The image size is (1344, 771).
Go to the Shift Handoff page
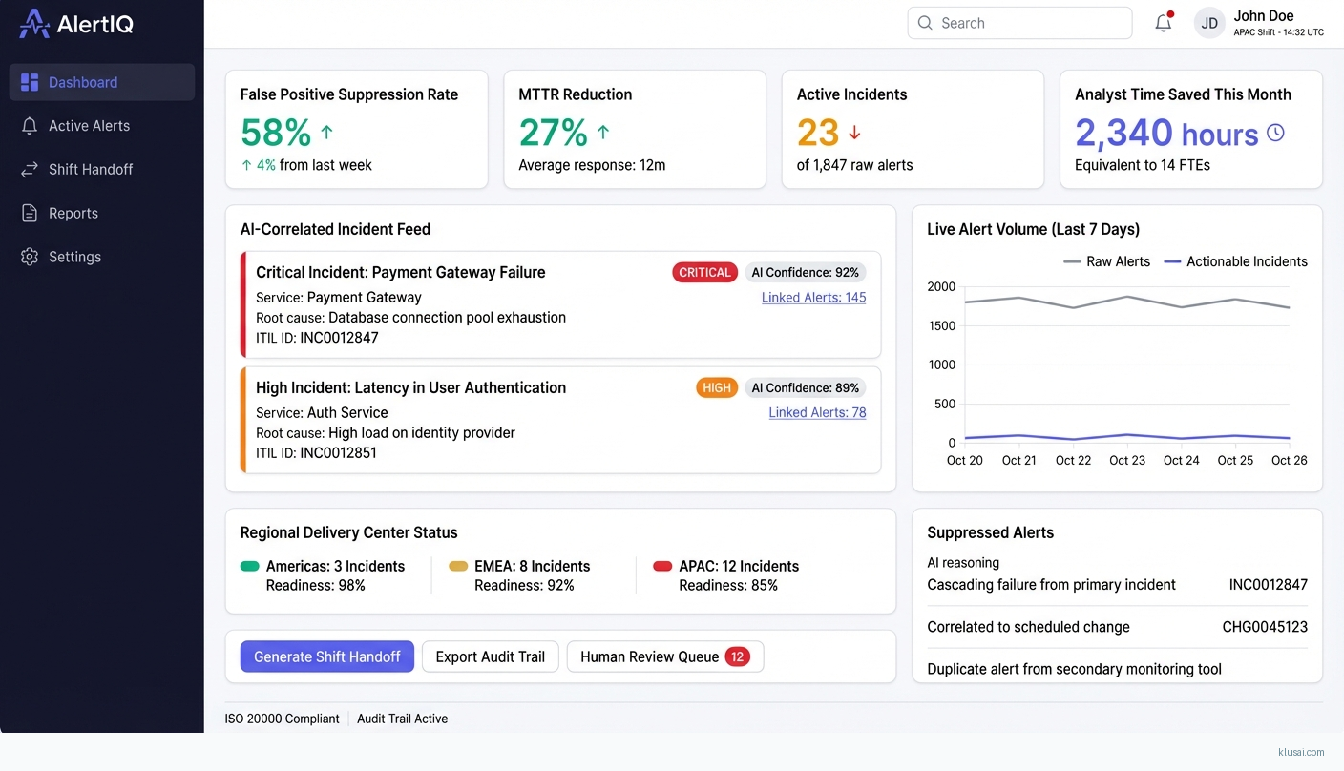(91, 170)
